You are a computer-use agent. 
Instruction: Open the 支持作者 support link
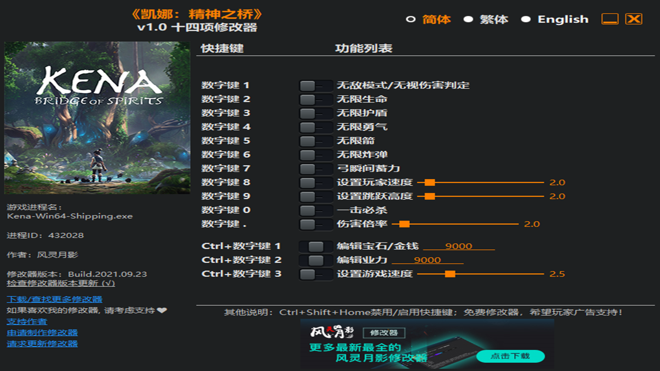27,322
